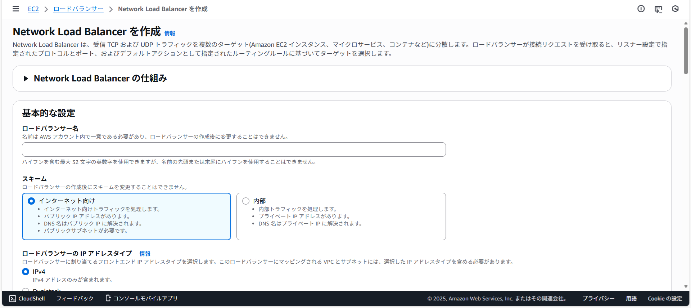Open 情報 link beside IP アドレスタイプ
This screenshot has height=308, width=691.
145,254
